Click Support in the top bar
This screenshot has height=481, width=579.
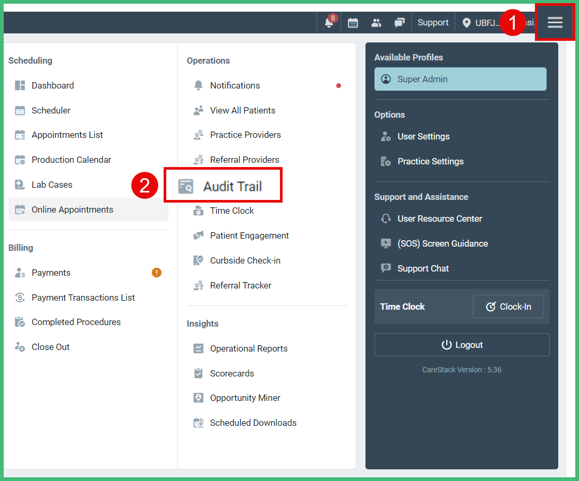(x=432, y=22)
